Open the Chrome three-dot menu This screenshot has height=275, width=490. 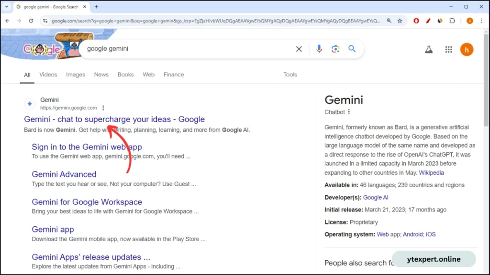tap(481, 21)
